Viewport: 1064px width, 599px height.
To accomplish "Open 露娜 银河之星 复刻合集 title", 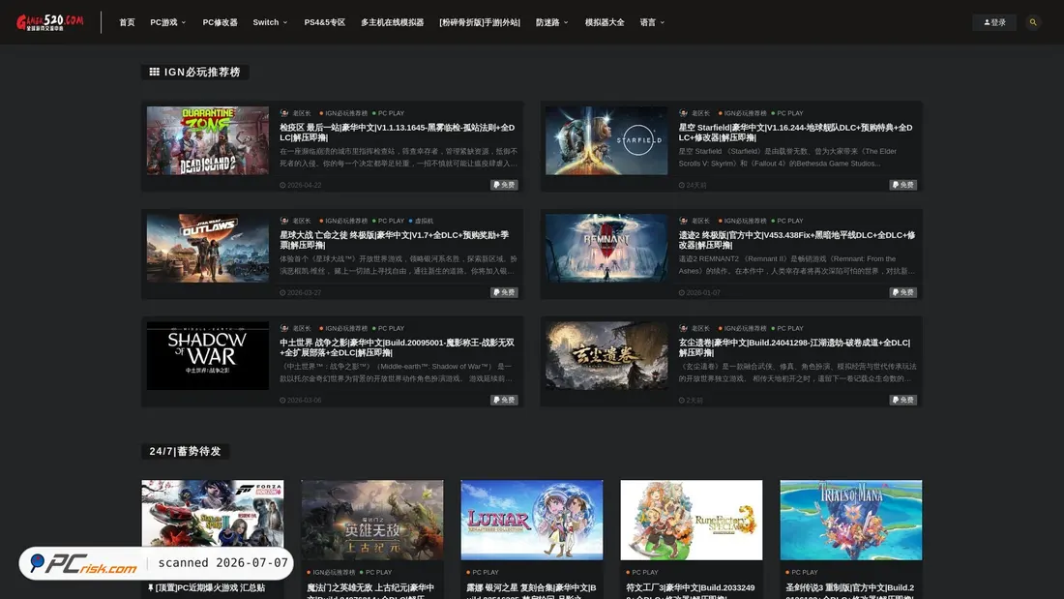I will click(532, 591).
